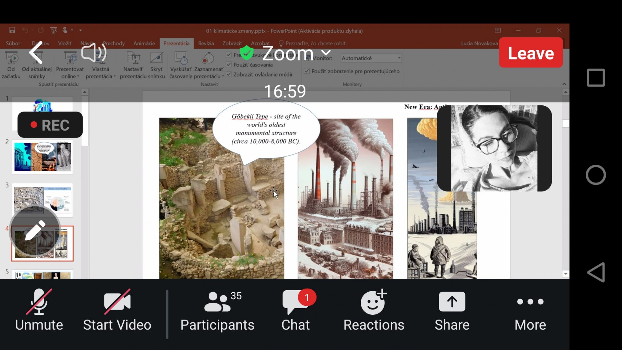The height and width of the screenshot is (350, 622).
Task: Tap the Unmute microphone icon
Action: pos(39,302)
